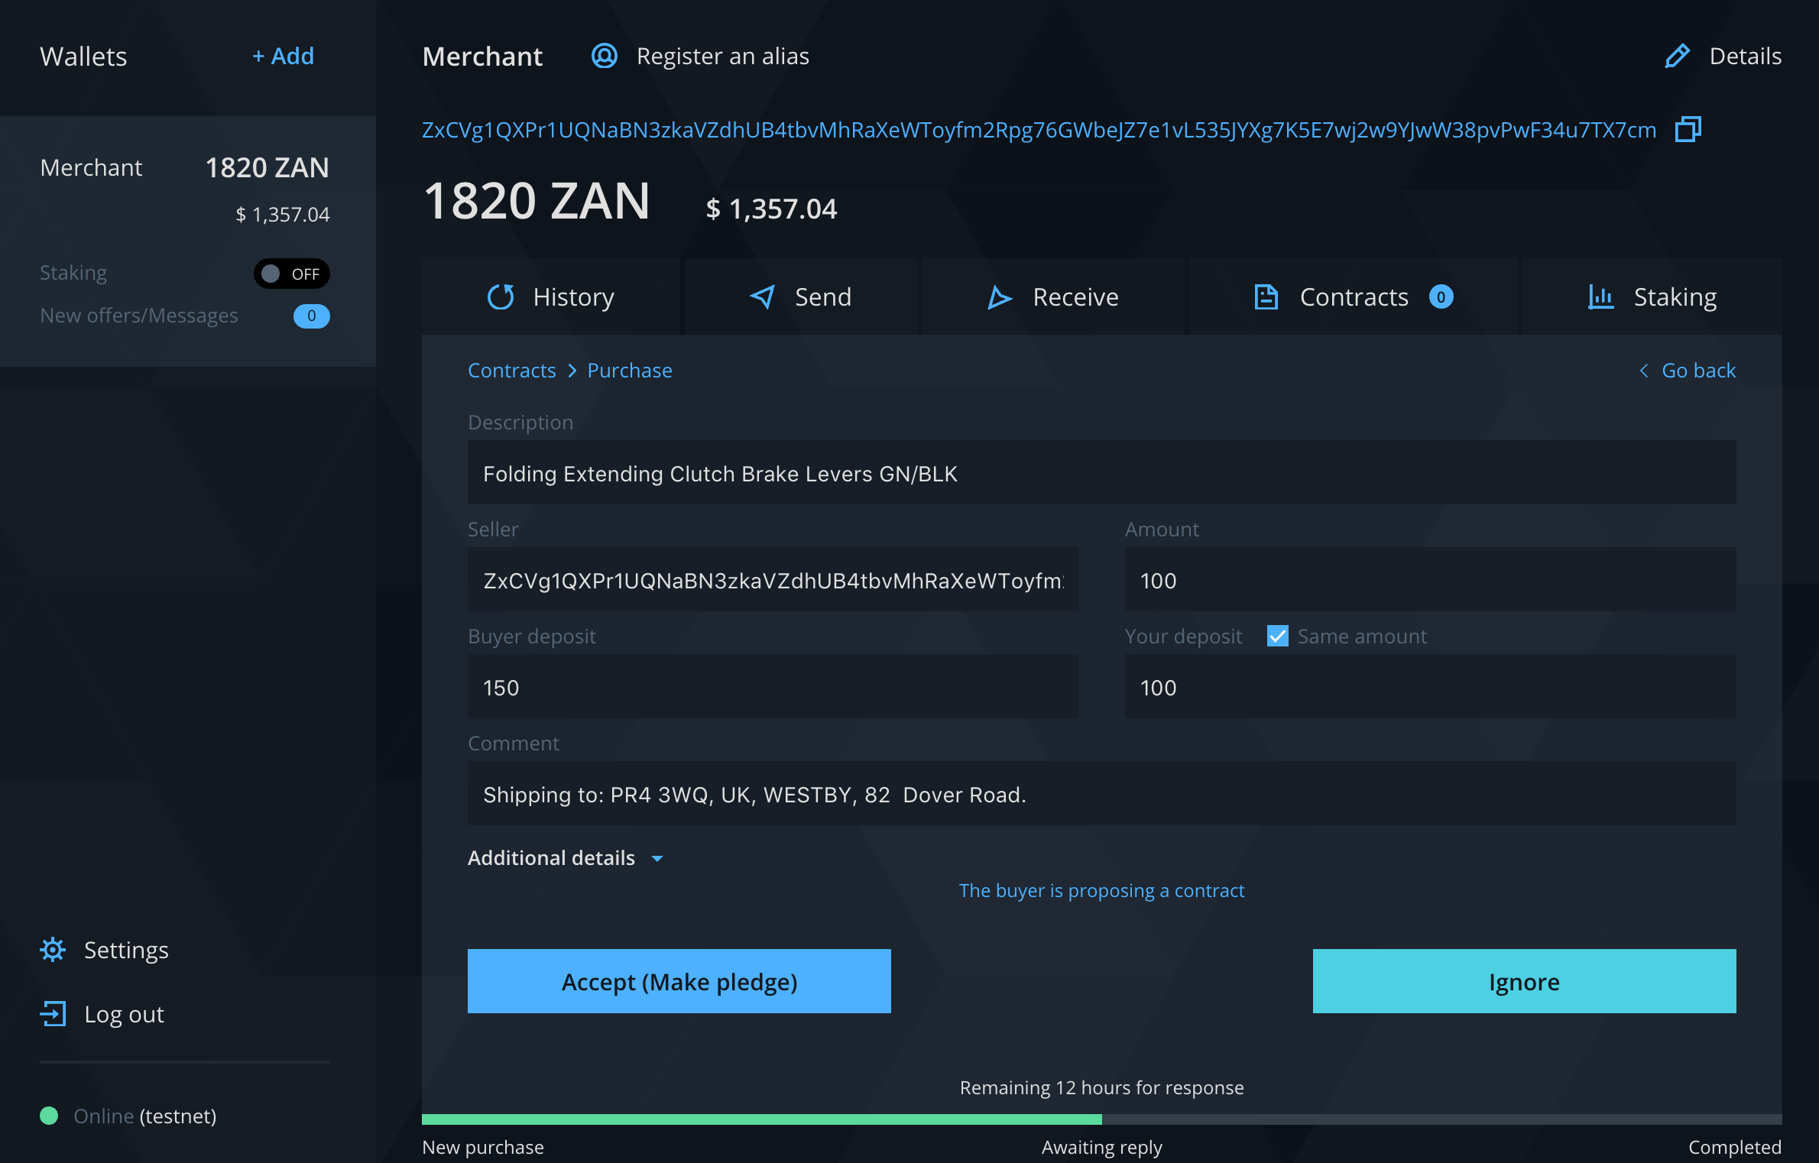The height and width of the screenshot is (1163, 1819).
Task: Click the Send paper plane icon
Action: click(762, 296)
